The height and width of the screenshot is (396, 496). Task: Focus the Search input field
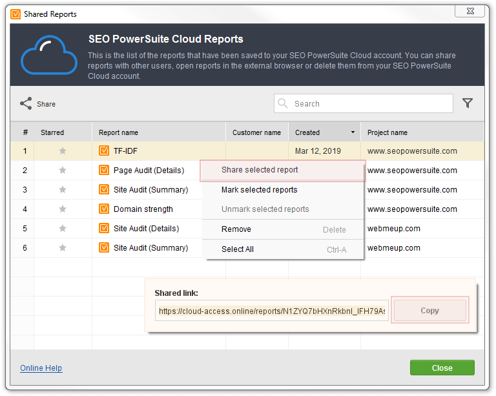364,103
